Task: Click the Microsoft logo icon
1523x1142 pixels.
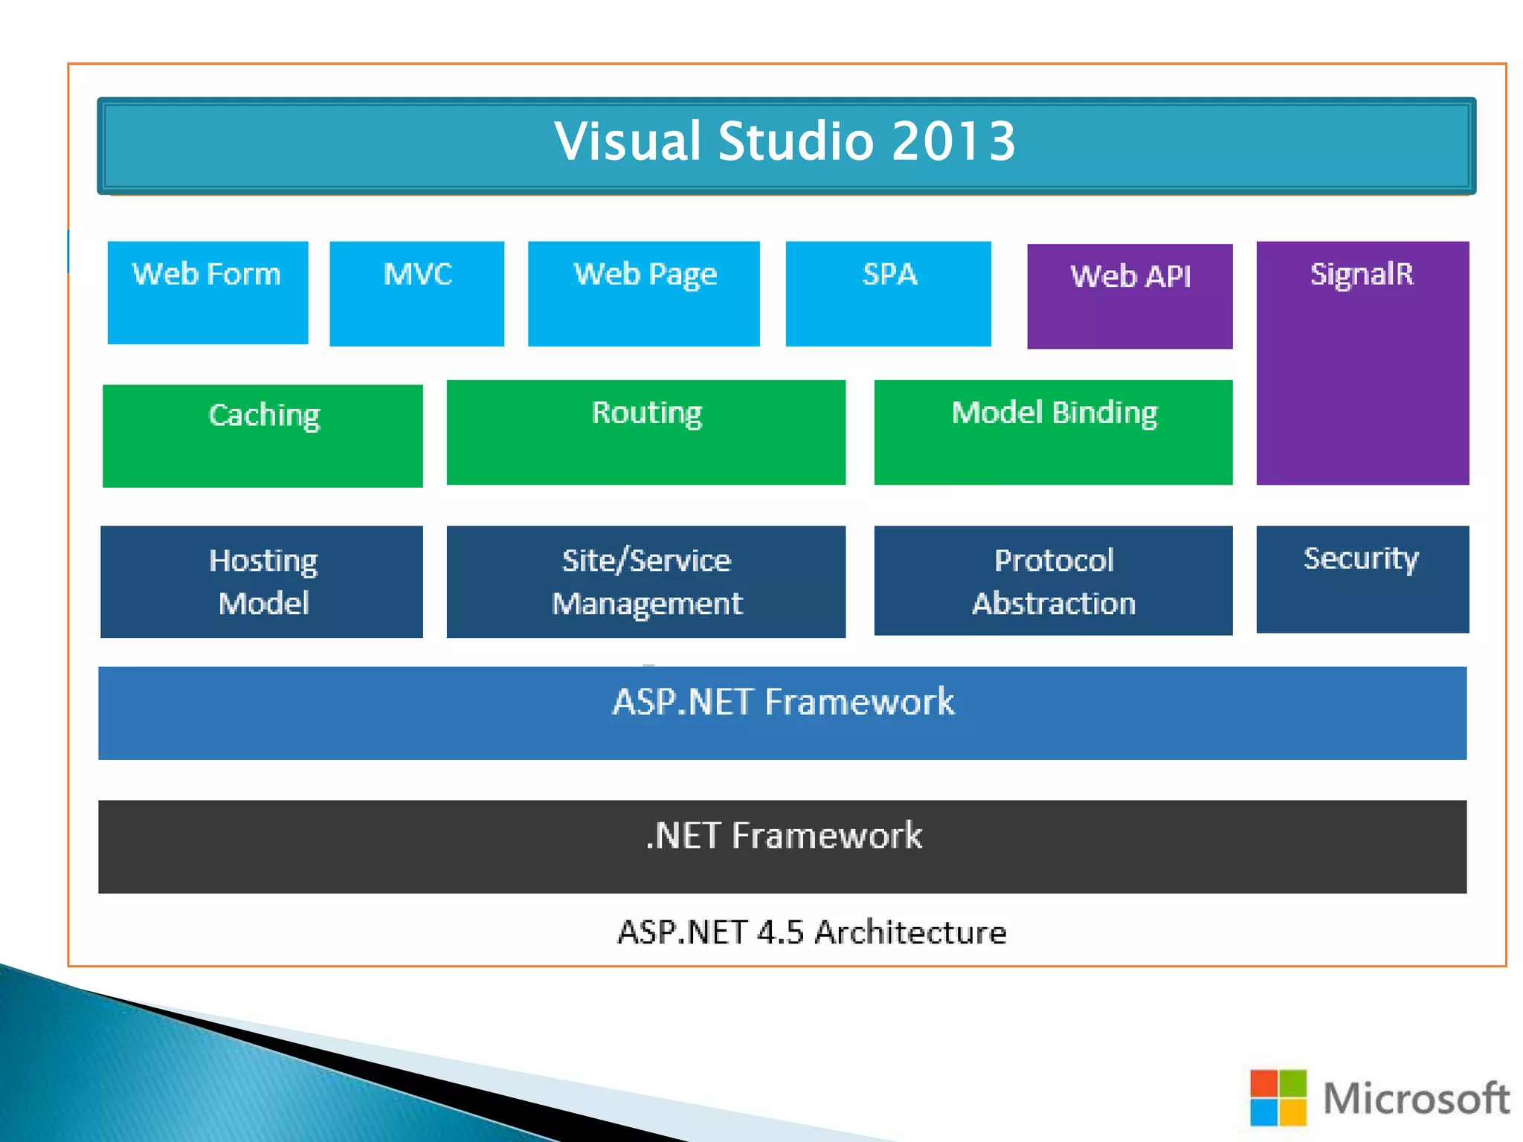Action: tap(1278, 1097)
